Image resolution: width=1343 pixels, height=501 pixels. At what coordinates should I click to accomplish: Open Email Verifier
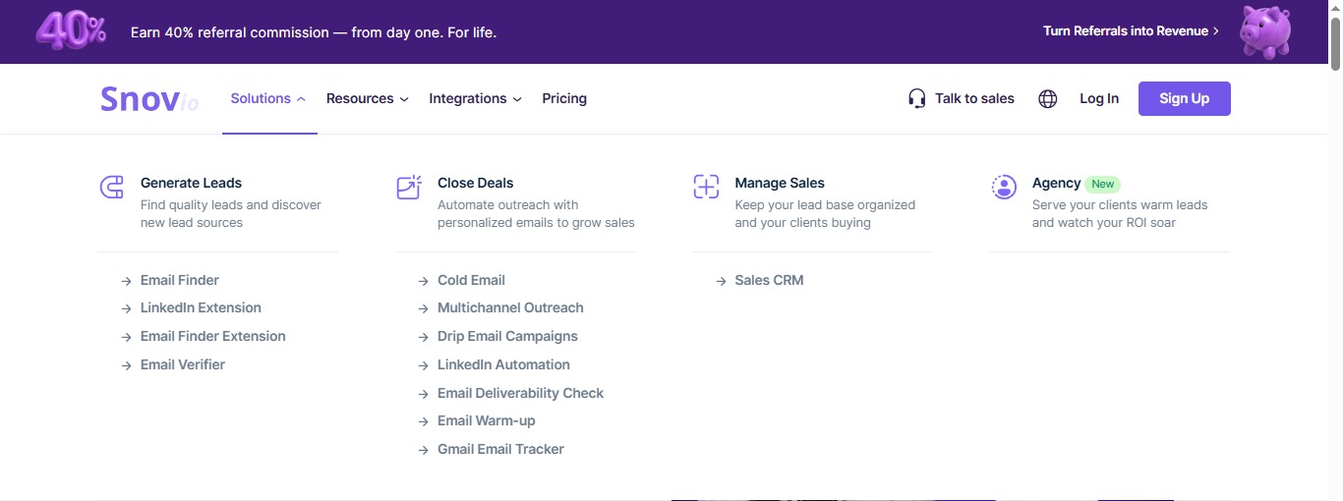click(183, 364)
